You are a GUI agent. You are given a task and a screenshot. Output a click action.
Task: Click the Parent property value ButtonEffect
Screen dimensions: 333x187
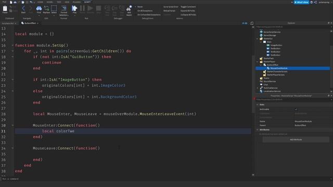point(300,125)
